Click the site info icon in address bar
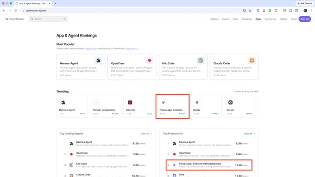 coord(23,11)
